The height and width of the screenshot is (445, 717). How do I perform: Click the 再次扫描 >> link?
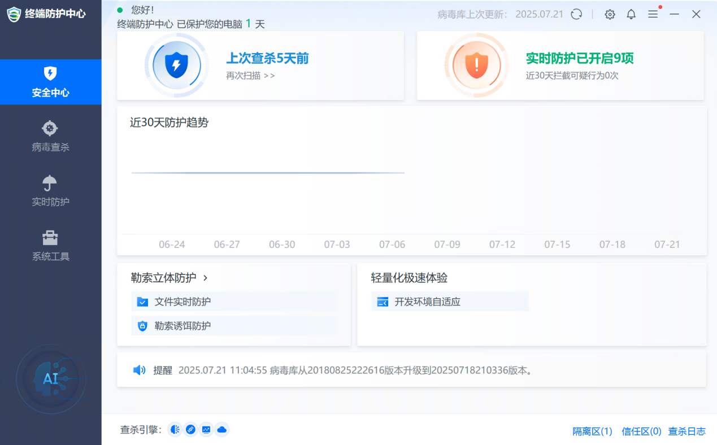pos(250,76)
